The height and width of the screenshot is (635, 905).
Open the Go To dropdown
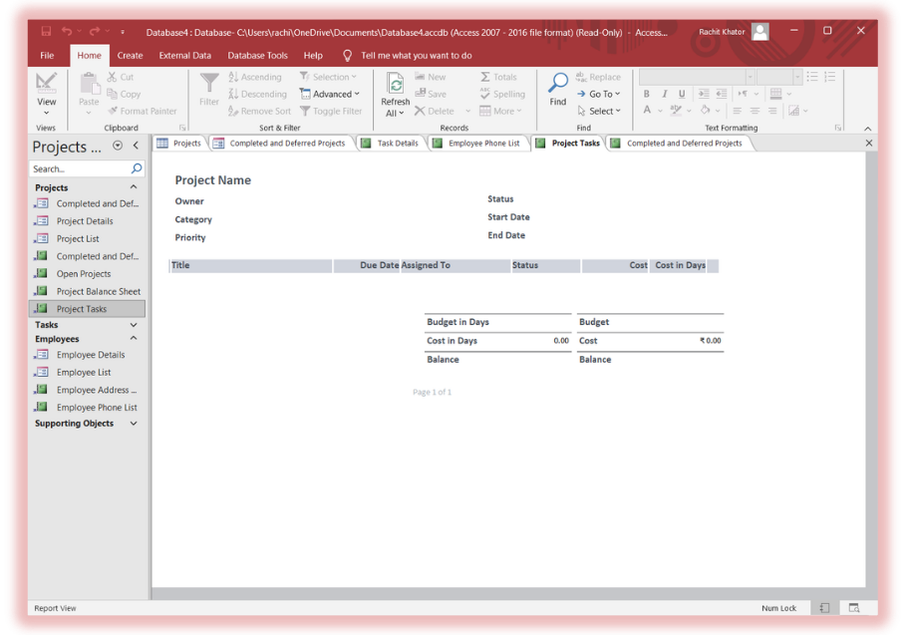tap(600, 94)
